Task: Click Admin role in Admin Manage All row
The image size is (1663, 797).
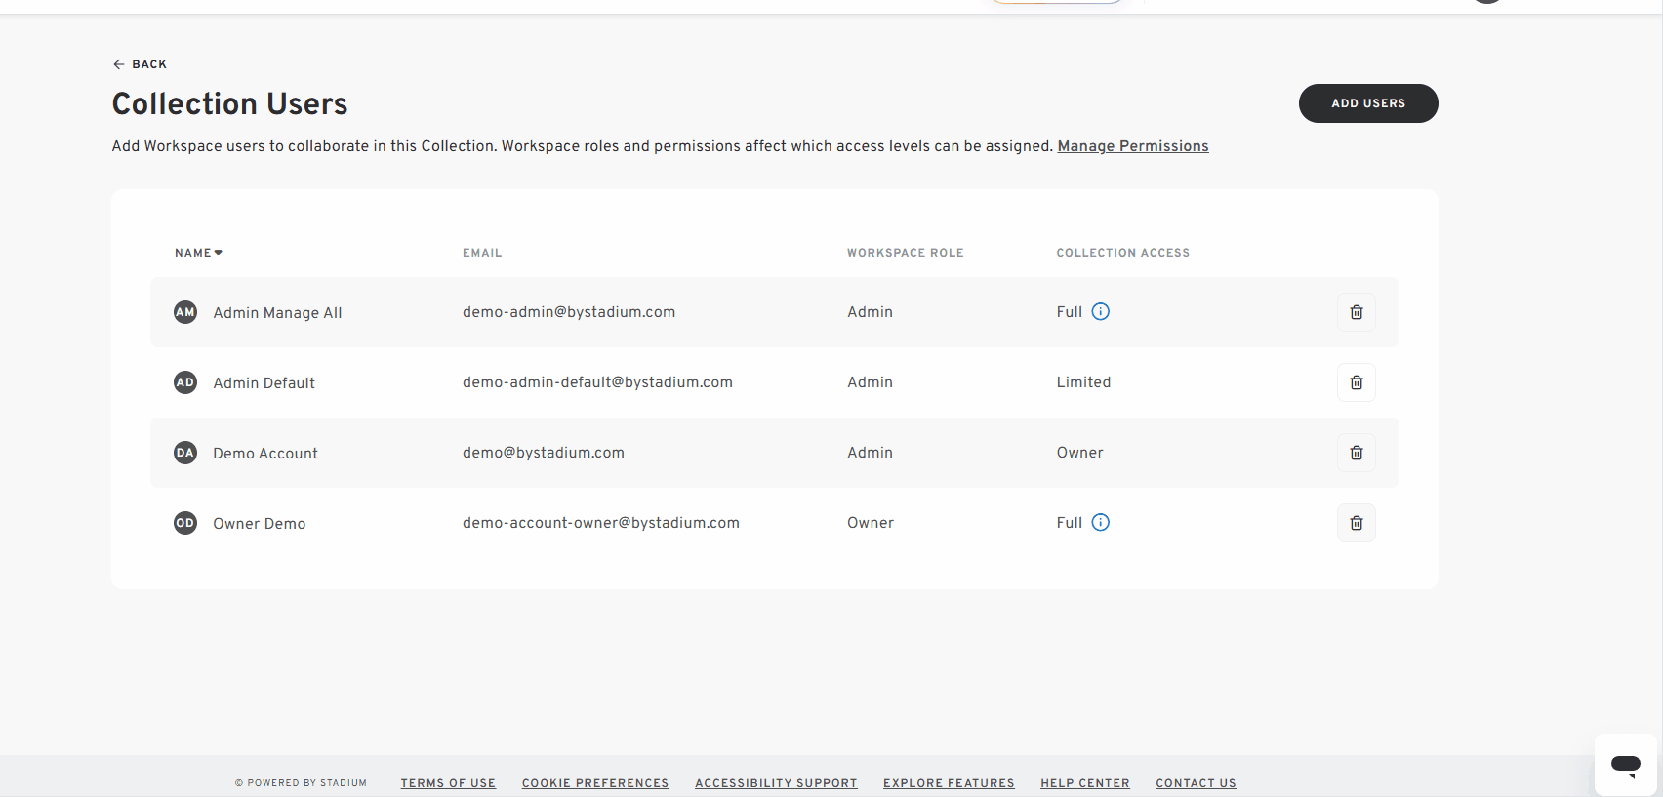Action: pyautogui.click(x=870, y=312)
